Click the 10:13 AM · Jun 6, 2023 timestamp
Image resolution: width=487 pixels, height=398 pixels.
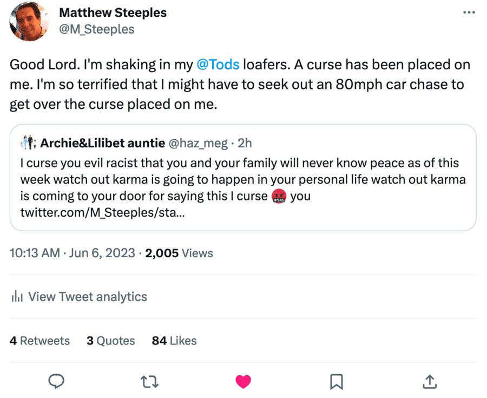click(x=73, y=253)
